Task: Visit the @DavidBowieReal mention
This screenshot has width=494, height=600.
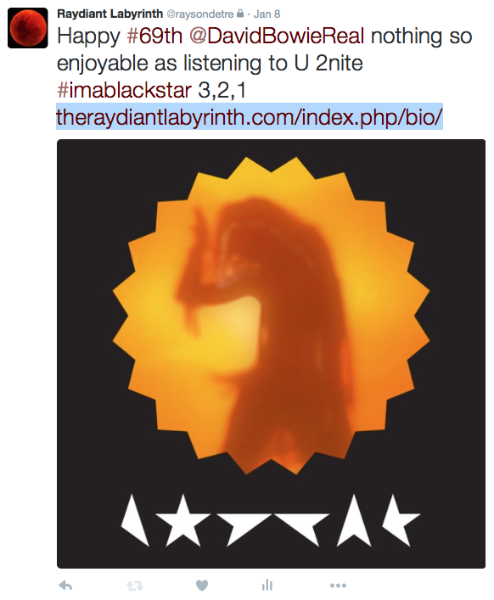Action: click(276, 36)
